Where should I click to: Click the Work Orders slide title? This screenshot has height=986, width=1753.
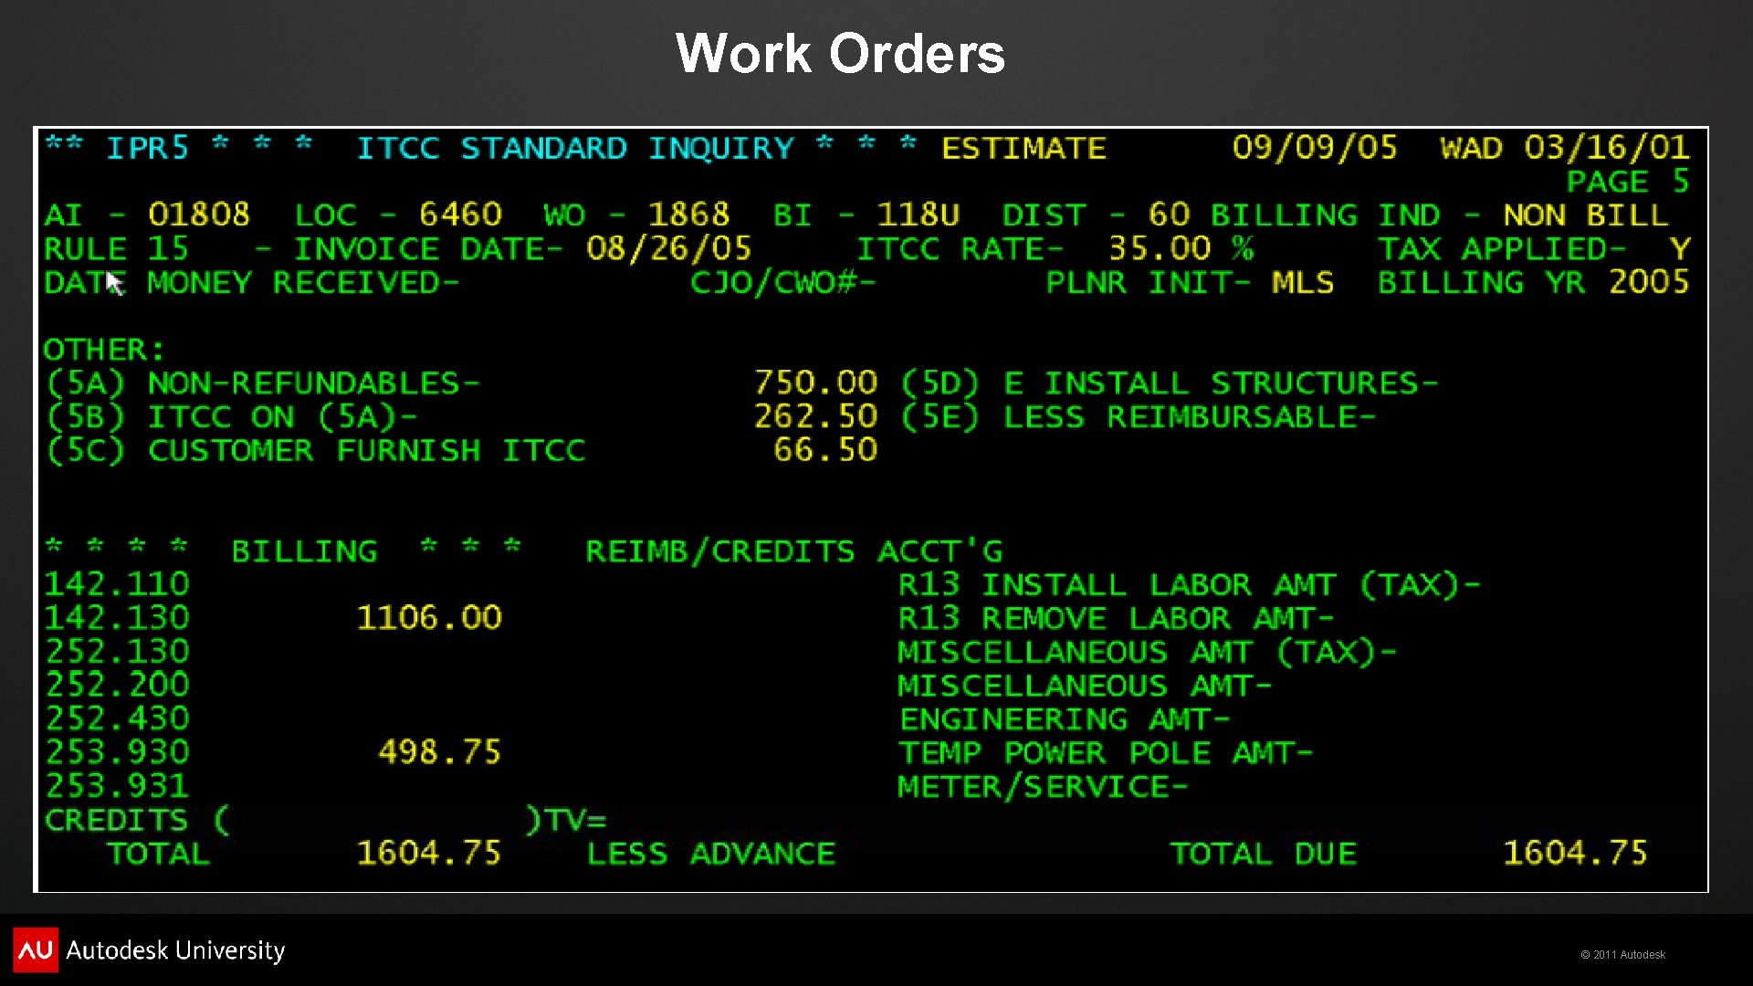click(x=840, y=53)
